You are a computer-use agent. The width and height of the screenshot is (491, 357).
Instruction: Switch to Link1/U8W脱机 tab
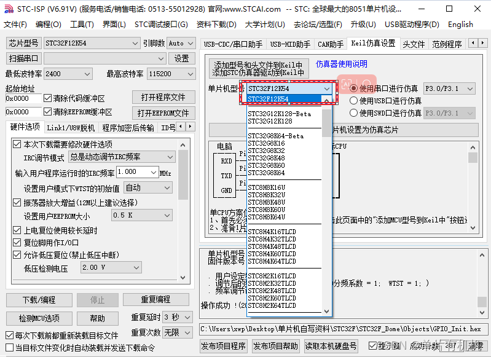tap(71, 128)
